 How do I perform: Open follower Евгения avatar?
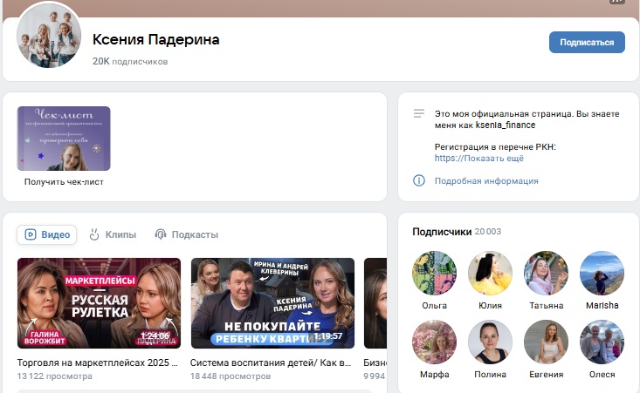point(546,342)
